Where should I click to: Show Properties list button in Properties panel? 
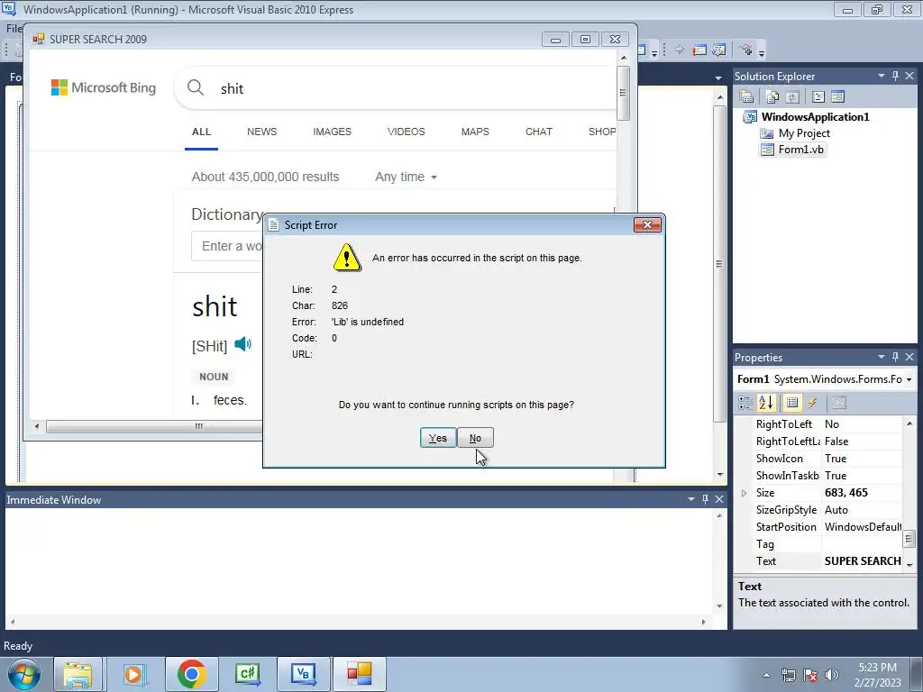[x=791, y=403]
